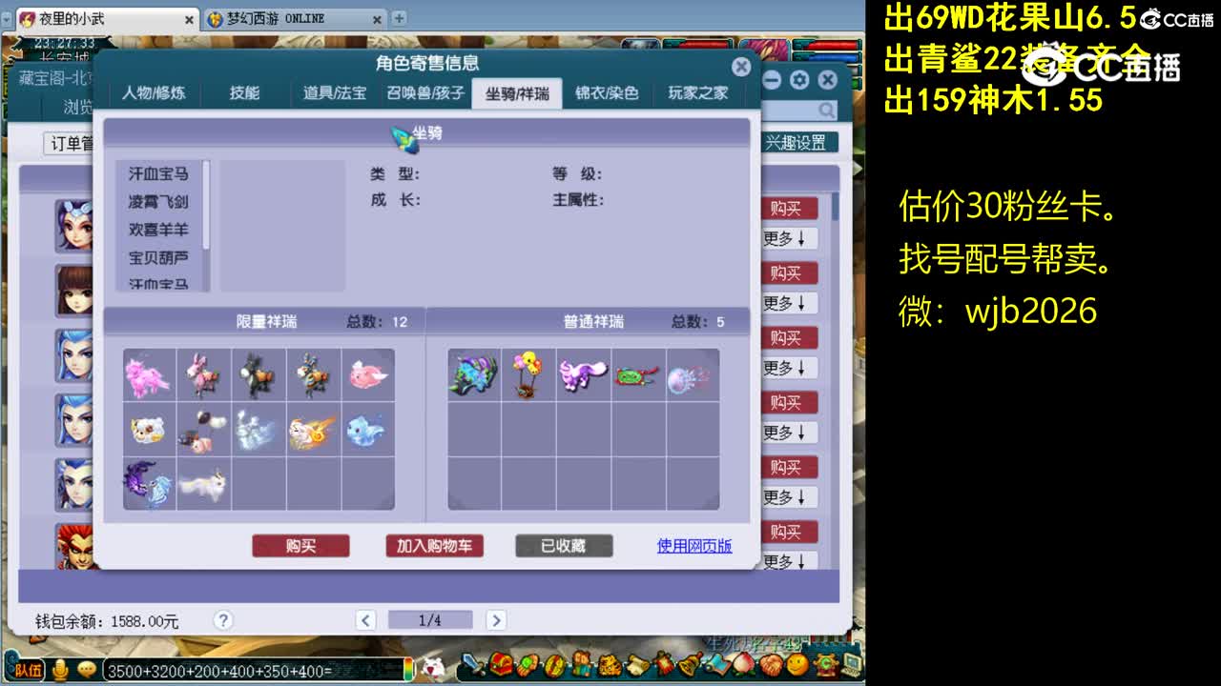Select the white cloud horse mount
The image size is (1221, 686).
click(x=259, y=430)
